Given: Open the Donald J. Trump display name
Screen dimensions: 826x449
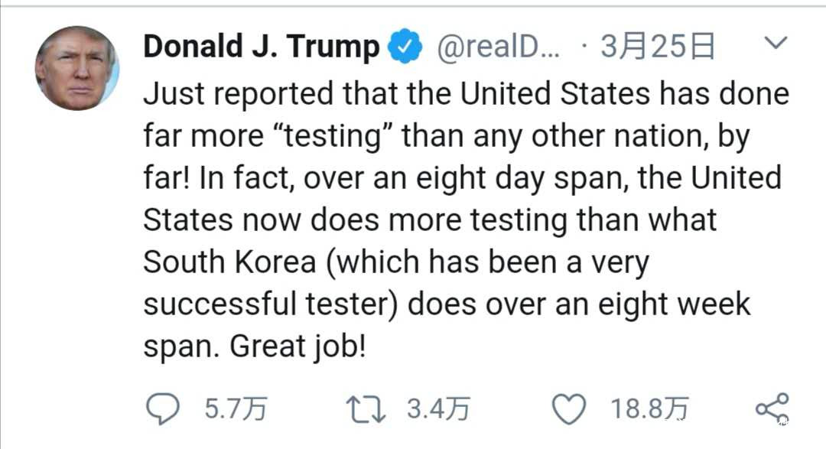Looking at the screenshot, I should pyautogui.click(x=261, y=48).
